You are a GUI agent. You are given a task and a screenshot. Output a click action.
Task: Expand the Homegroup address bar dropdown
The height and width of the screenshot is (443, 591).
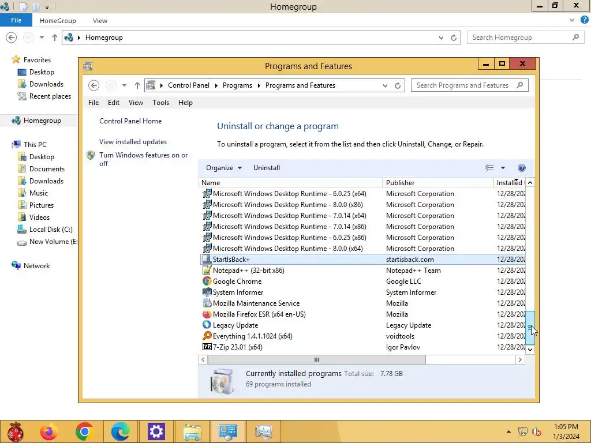[x=441, y=37]
